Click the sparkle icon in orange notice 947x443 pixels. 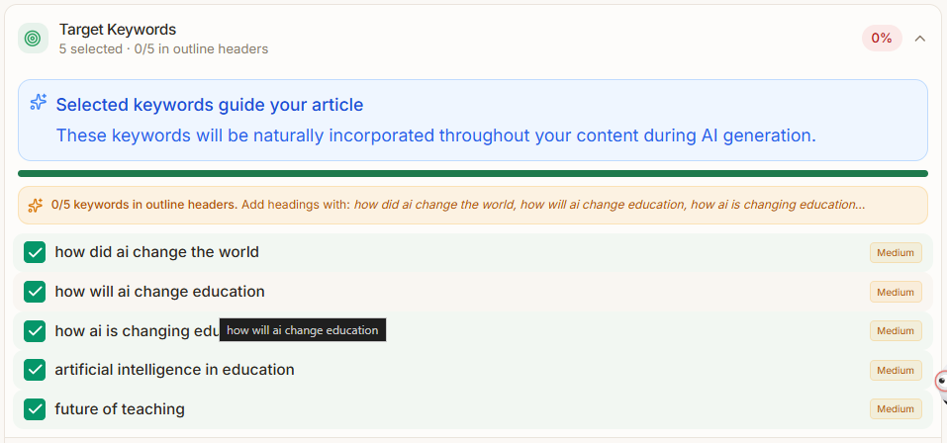point(36,205)
